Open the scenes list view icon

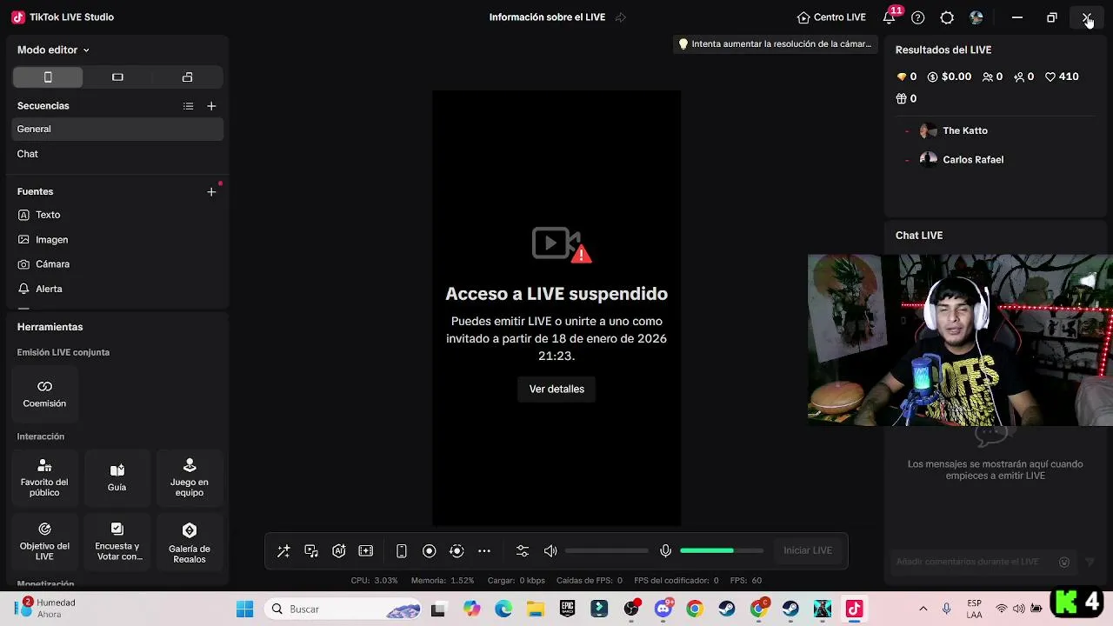(188, 106)
